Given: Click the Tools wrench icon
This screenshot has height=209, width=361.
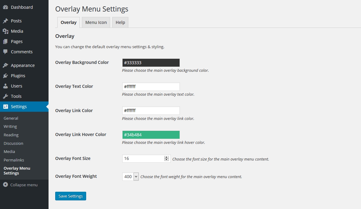Looking at the screenshot, I should pyautogui.click(x=5, y=96).
